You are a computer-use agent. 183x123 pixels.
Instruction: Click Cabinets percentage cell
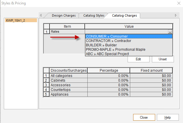[109, 80]
